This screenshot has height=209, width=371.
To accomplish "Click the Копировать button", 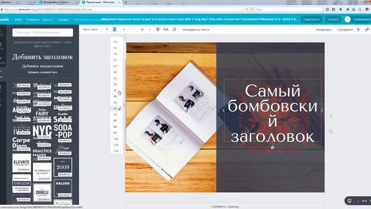I will pyautogui.click(x=323, y=30).
